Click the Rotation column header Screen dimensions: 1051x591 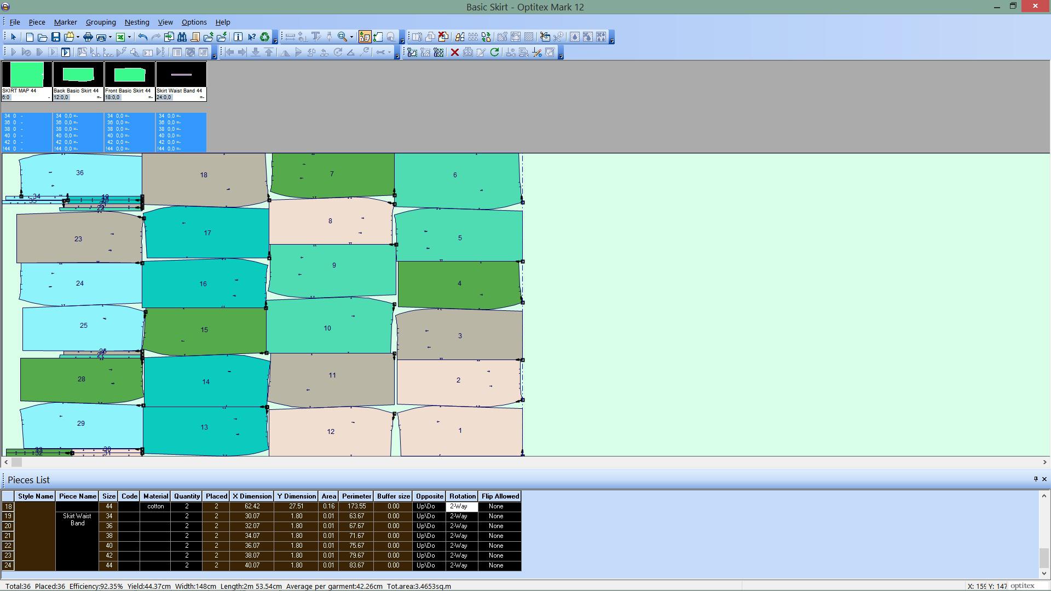click(462, 496)
